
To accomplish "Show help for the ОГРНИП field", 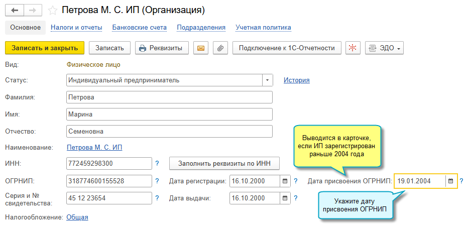I will pos(157,181).
